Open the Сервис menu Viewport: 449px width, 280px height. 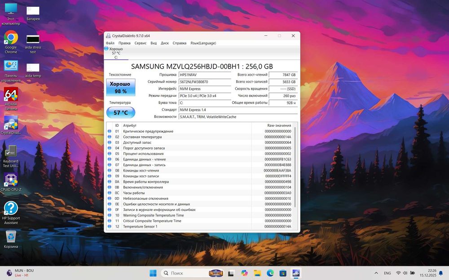coord(141,43)
